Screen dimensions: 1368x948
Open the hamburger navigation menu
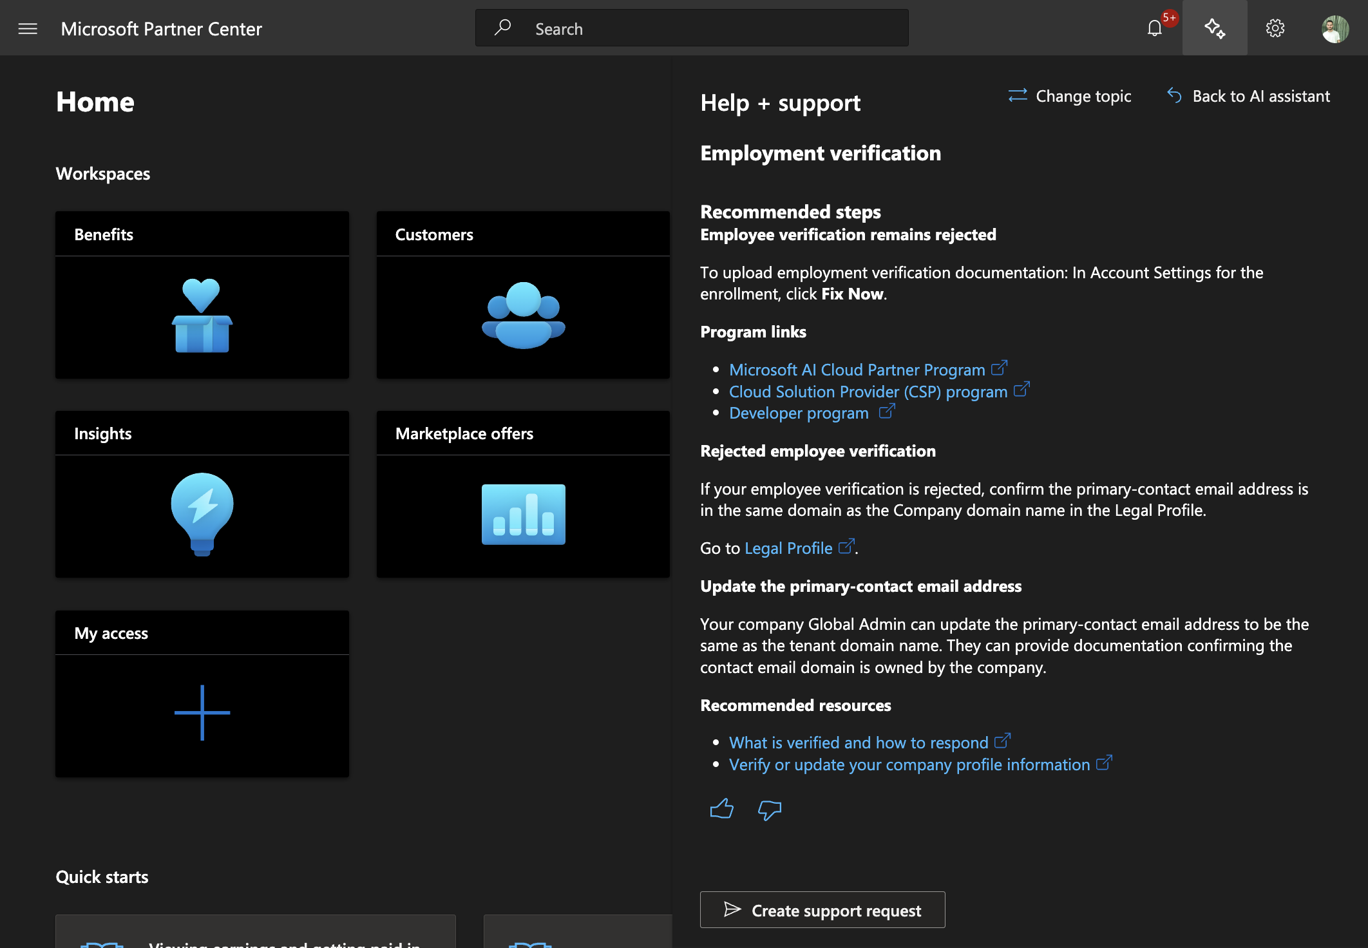pyautogui.click(x=28, y=28)
